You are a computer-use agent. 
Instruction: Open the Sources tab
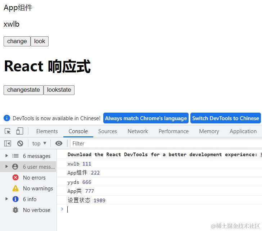point(108,131)
